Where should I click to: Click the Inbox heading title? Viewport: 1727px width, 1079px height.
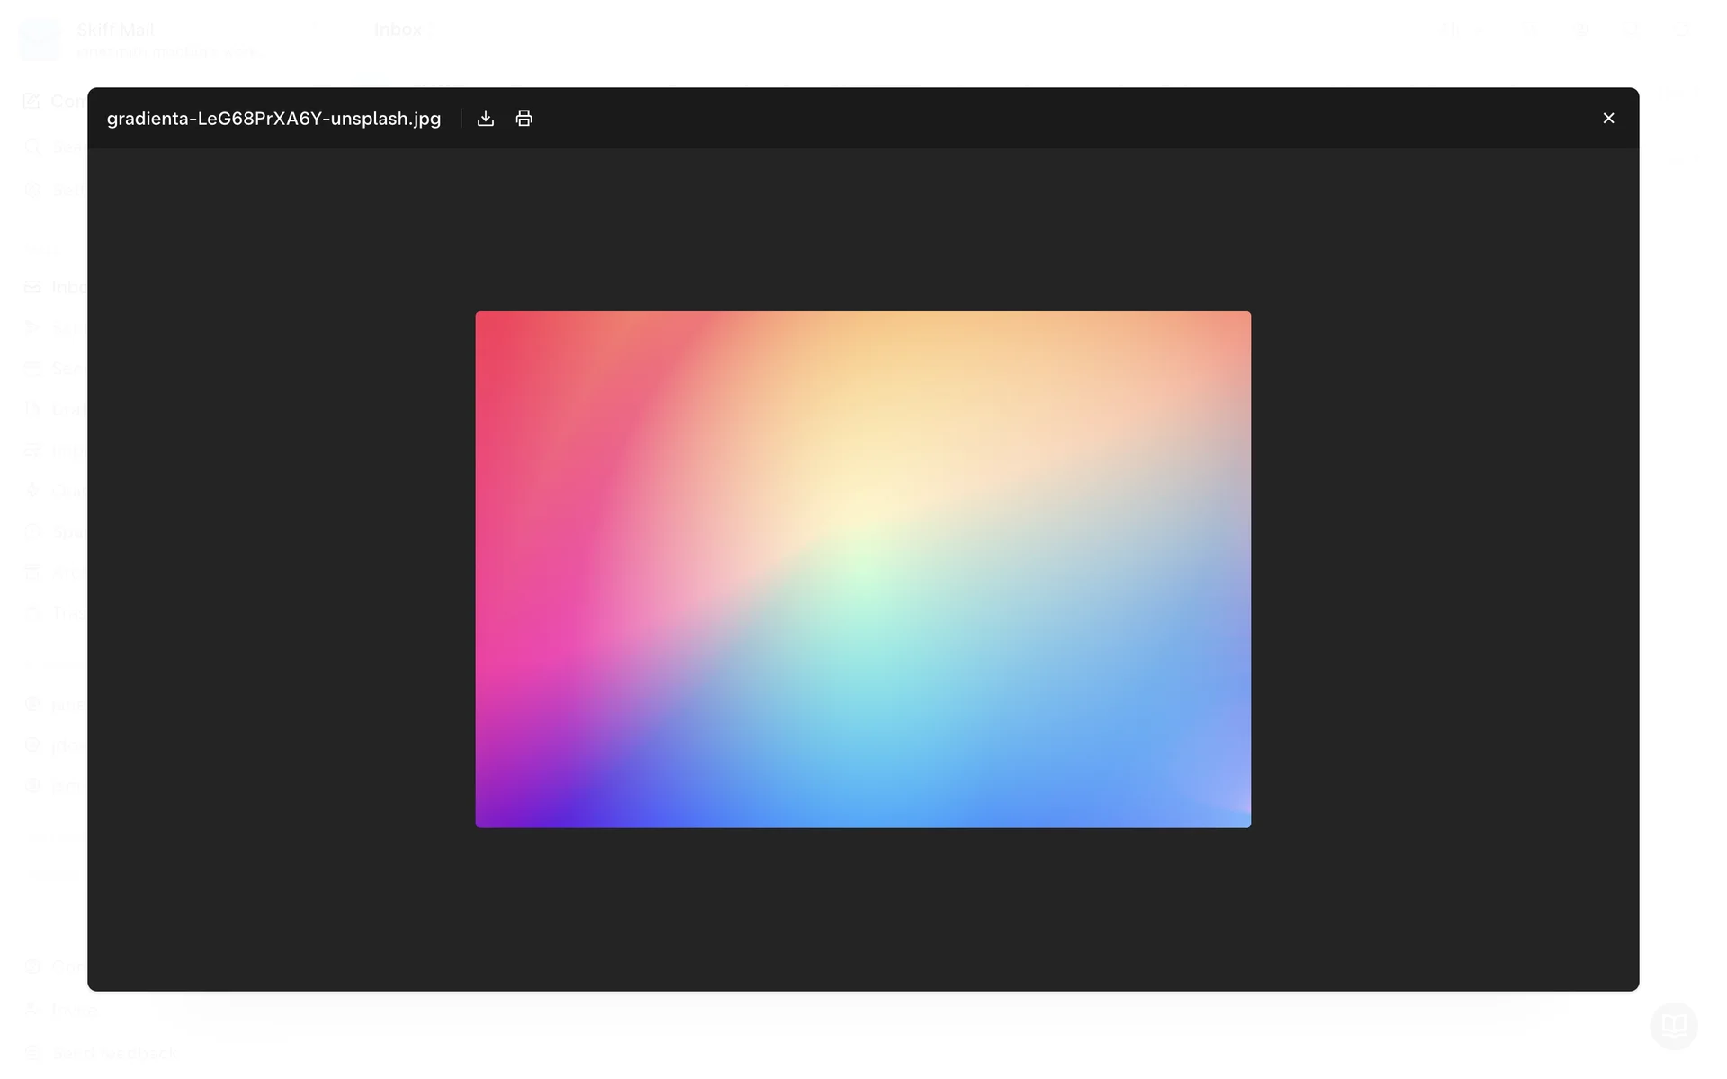398,30
